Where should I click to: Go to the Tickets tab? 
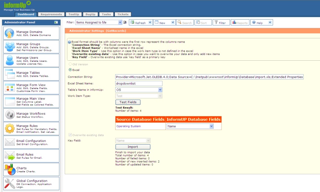(123, 14)
